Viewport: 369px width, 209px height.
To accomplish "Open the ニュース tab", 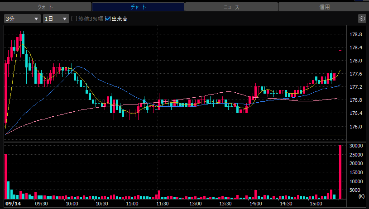I will (x=231, y=7).
